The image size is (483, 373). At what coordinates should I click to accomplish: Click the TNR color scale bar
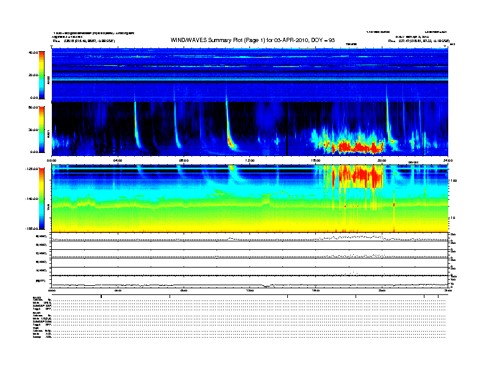tap(41, 199)
